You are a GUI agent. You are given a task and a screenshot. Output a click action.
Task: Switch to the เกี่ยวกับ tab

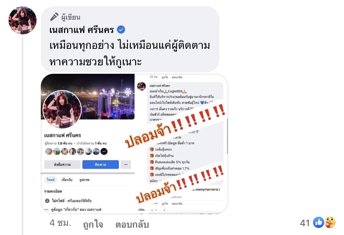click(67, 179)
